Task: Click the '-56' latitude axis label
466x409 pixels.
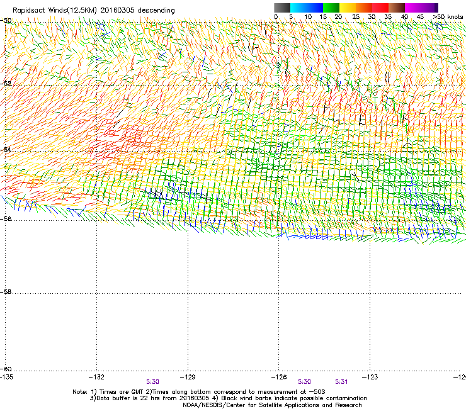Action: click(6, 219)
